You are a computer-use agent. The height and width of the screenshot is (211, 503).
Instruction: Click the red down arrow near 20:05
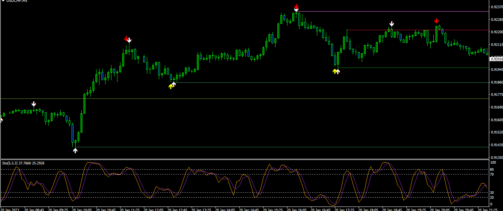[436, 21]
